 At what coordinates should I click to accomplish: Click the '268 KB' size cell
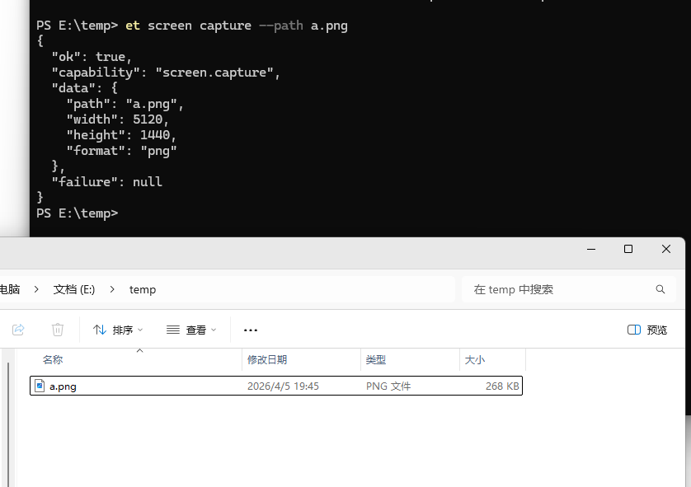point(502,386)
